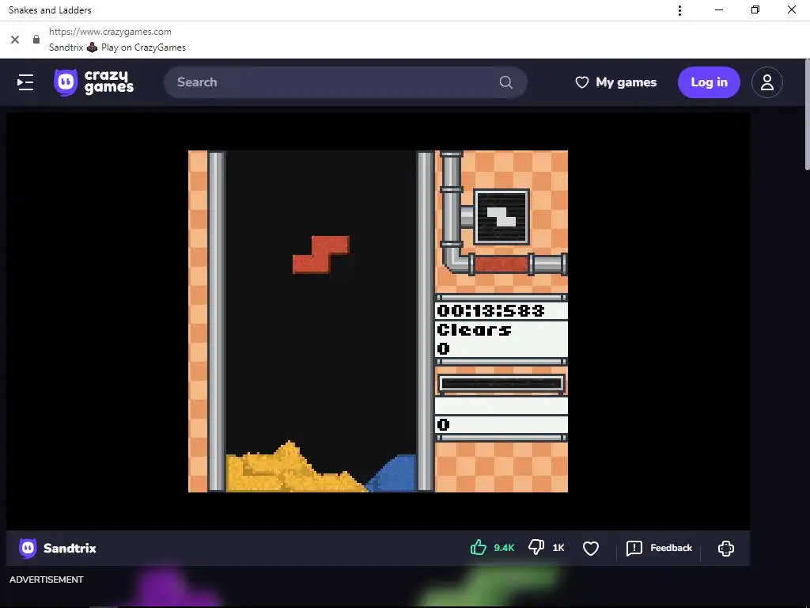Click the Sandtrix game icon in footer bar
This screenshot has height=608, width=810.
pyautogui.click(x=28, y=548)
